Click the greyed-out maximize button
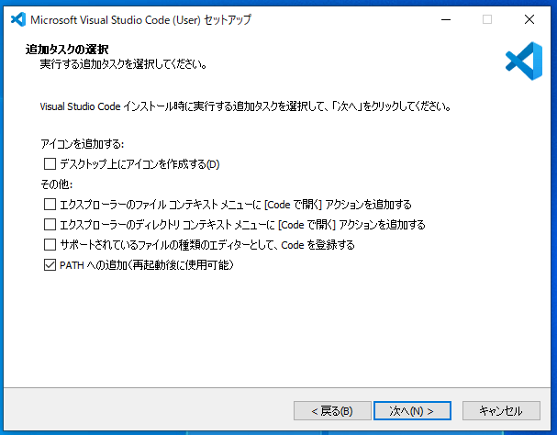557x435 pixels. tap(487, 19)
